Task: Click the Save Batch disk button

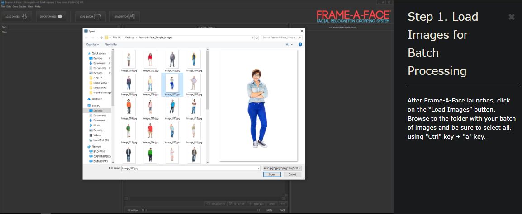Action: click(124, 16)
